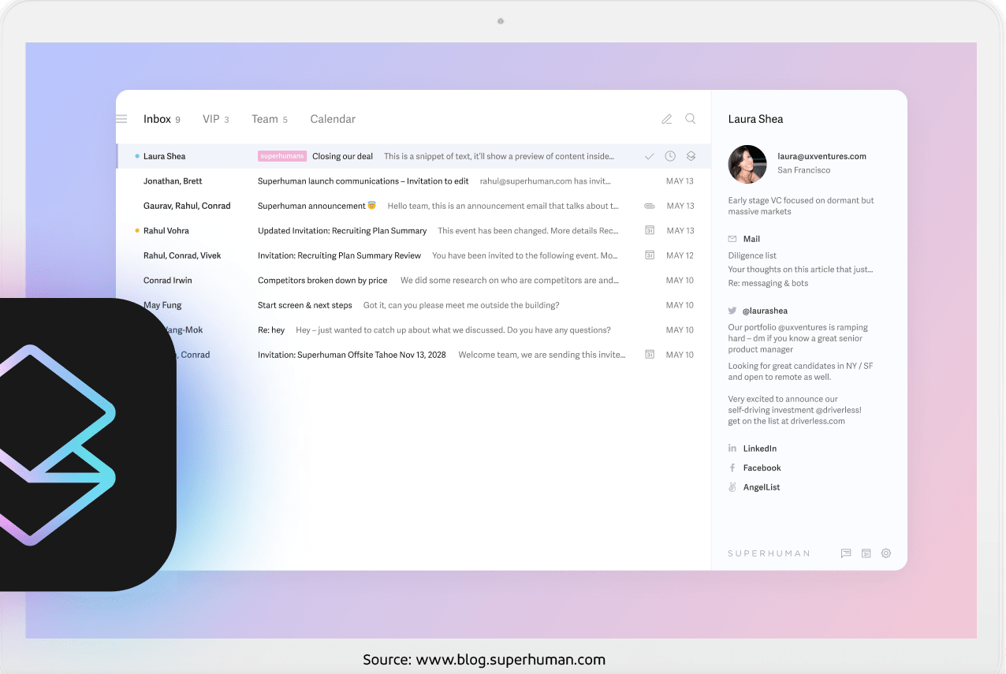Click calendar icon on Offsite Tahoe invitation row
Viewport: 1006px width, 674px height.
point(650,355)
